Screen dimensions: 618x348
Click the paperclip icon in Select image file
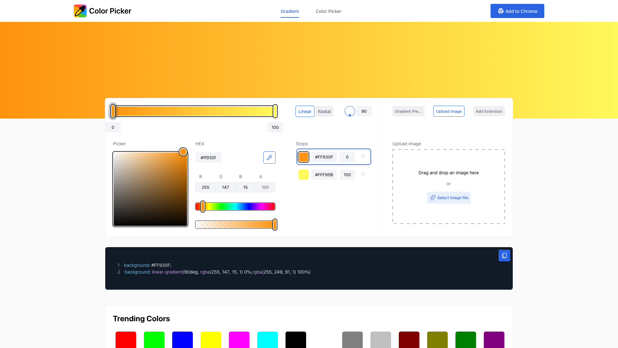(x=432, y=198)
